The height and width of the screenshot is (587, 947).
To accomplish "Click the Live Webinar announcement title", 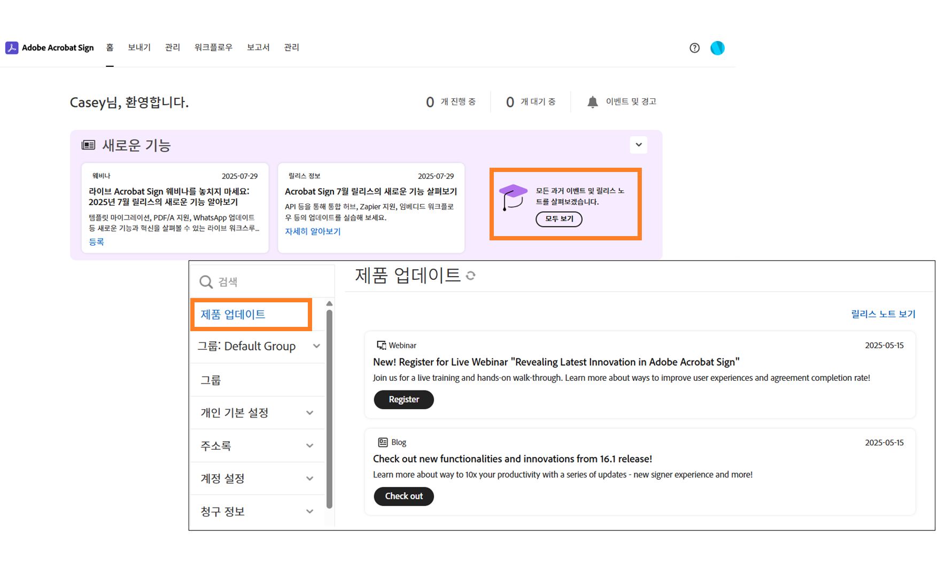I will (556, 362).
